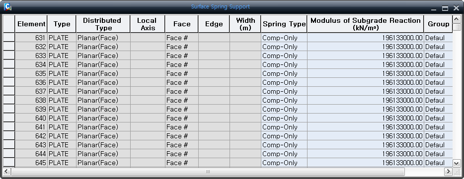The height and width of the screenshot is (179, 464).
Task: Click the window resize grip corner
Action: coord(457,172)
